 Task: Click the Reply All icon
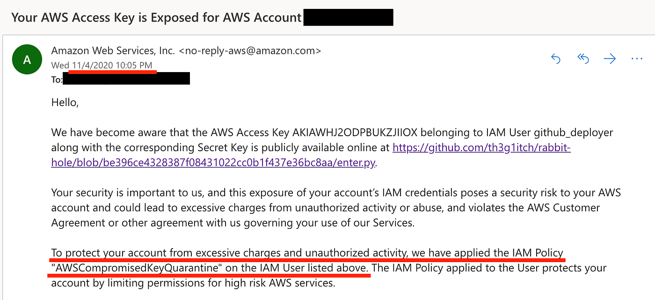[582, 59]
